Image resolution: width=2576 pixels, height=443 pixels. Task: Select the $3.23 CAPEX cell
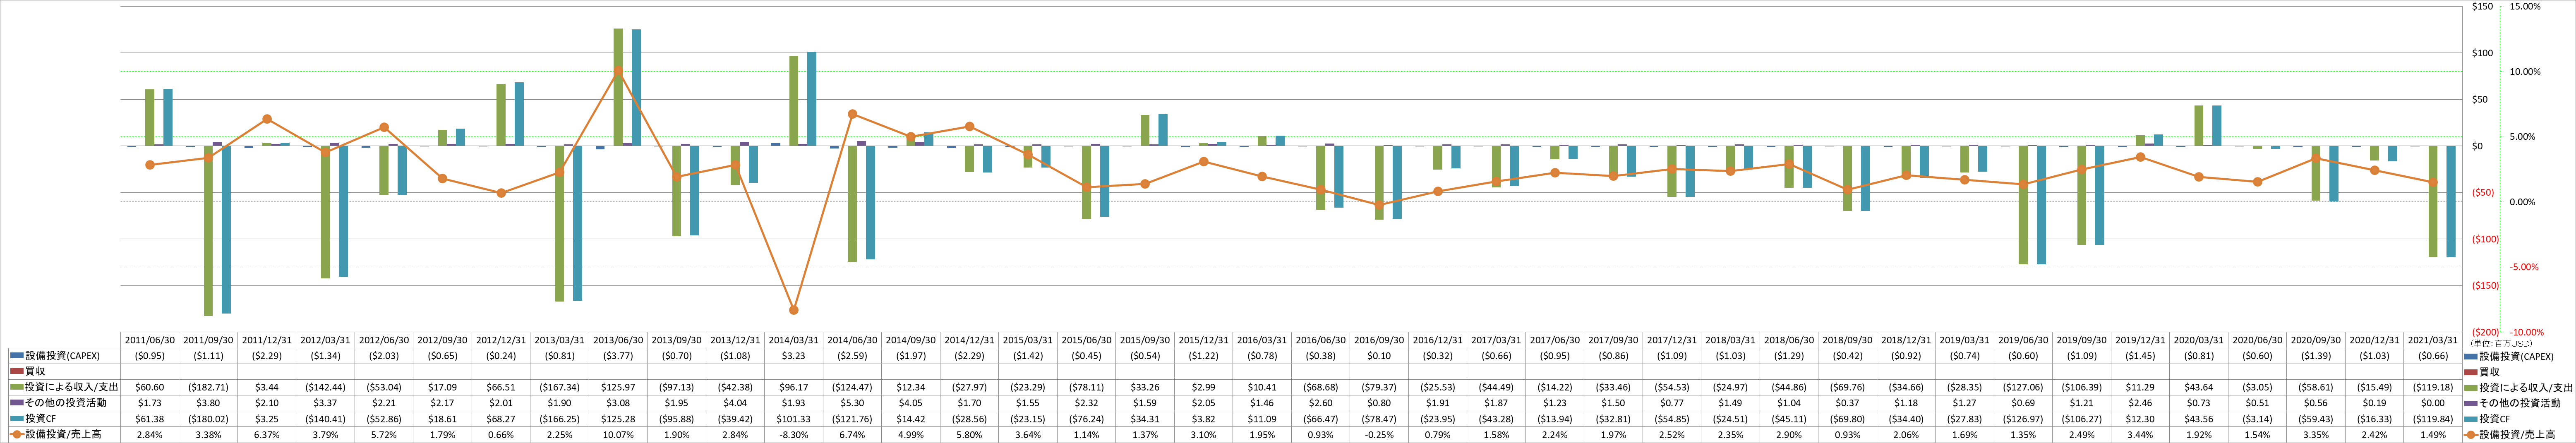click(x=793, y=356)
